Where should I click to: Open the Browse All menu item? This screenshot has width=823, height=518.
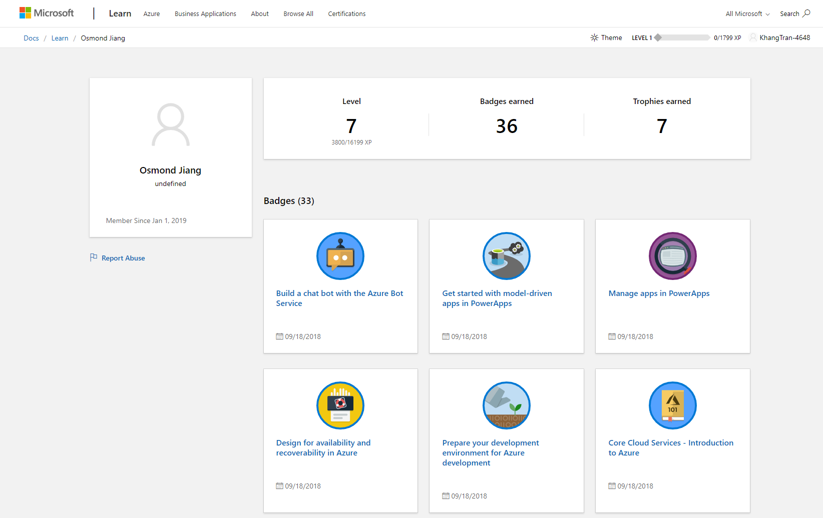click(298, 13)
